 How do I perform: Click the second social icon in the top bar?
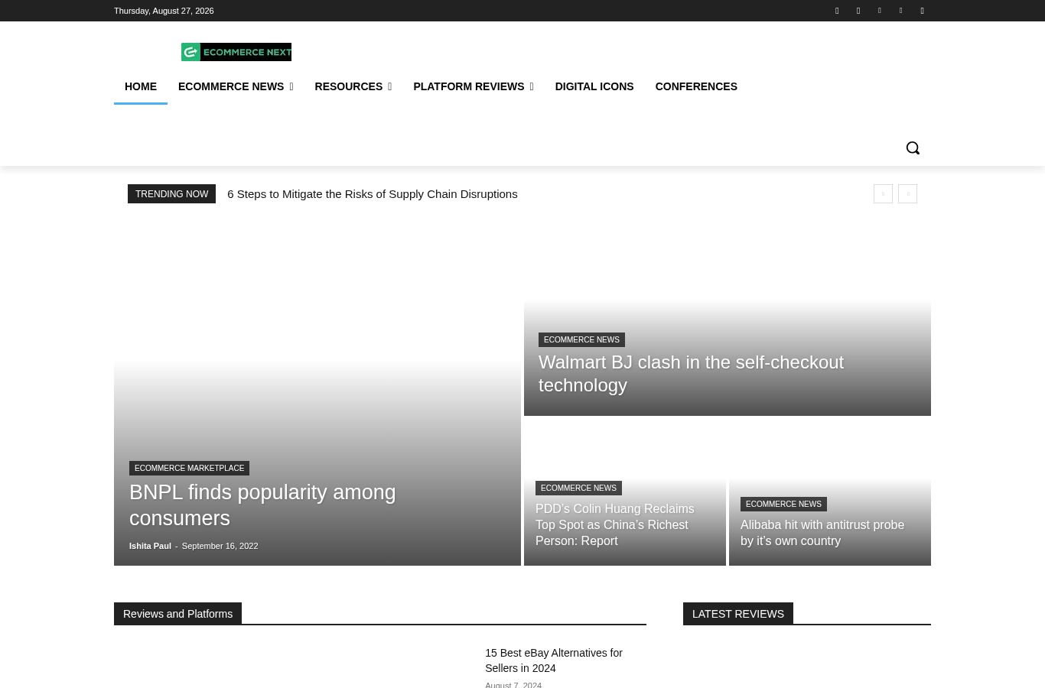click(x=858, y=11)
